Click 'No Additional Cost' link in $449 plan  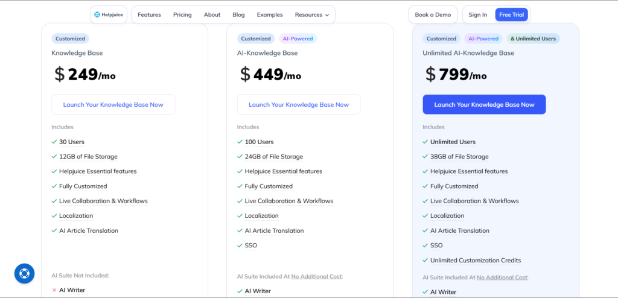(x=316, y=277)
